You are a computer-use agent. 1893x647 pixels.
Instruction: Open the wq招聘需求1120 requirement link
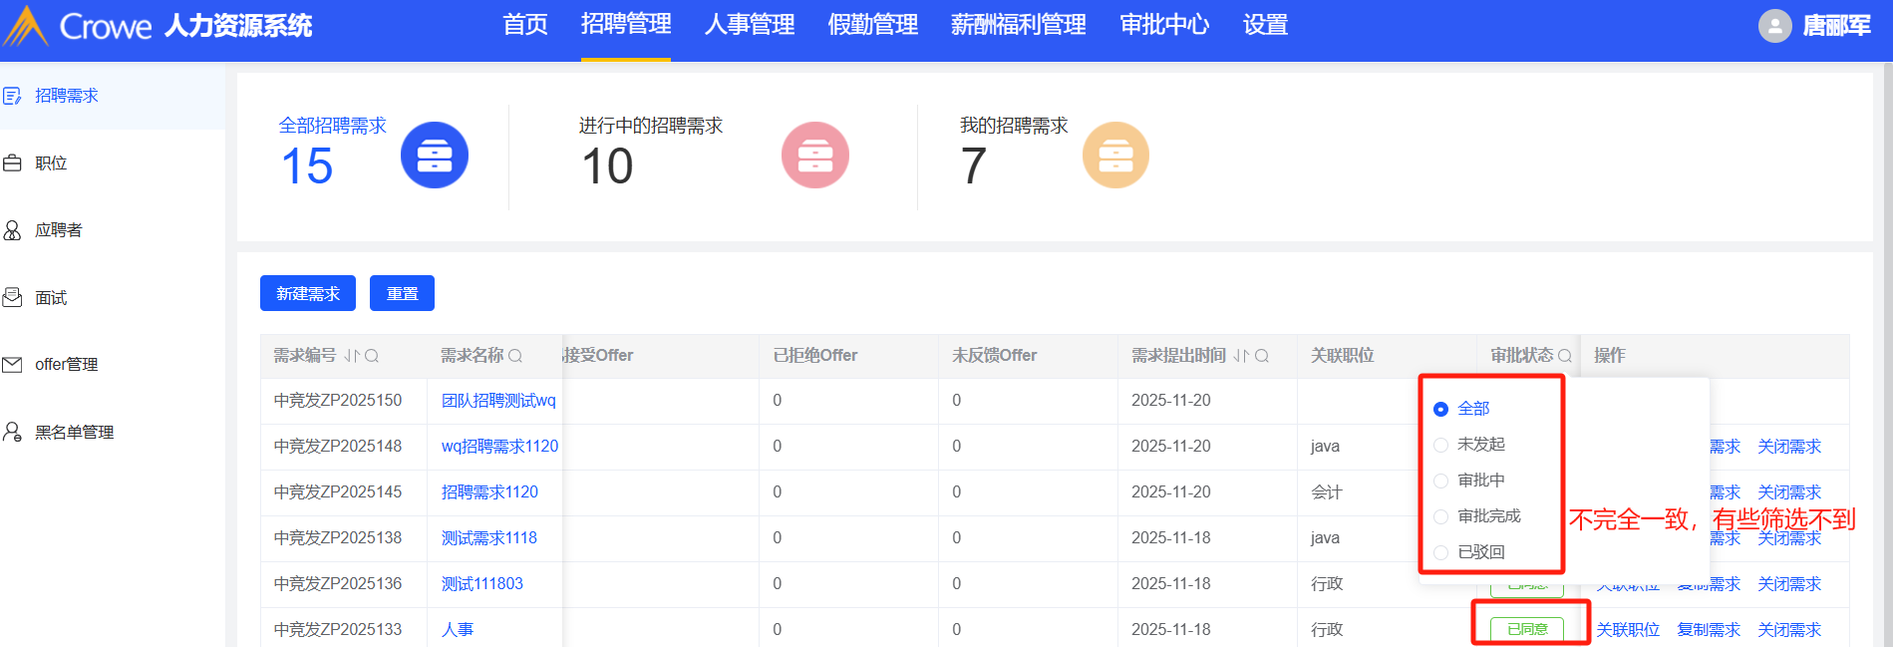click(x=499, y=447)
